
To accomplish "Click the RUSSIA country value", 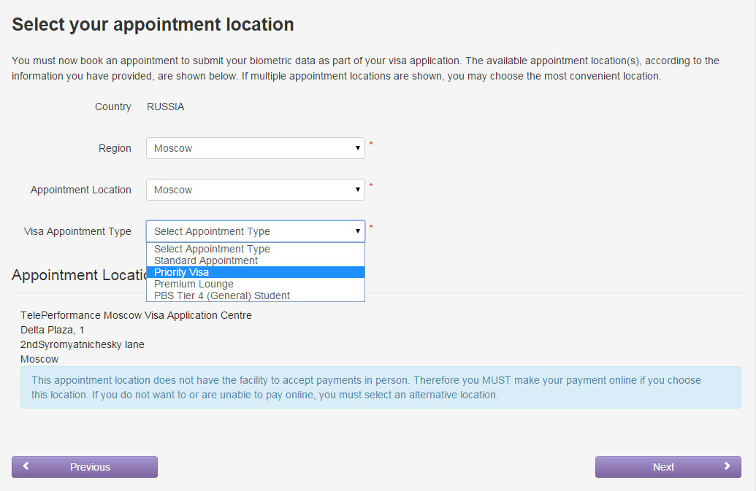I will (x=165, y=107).
